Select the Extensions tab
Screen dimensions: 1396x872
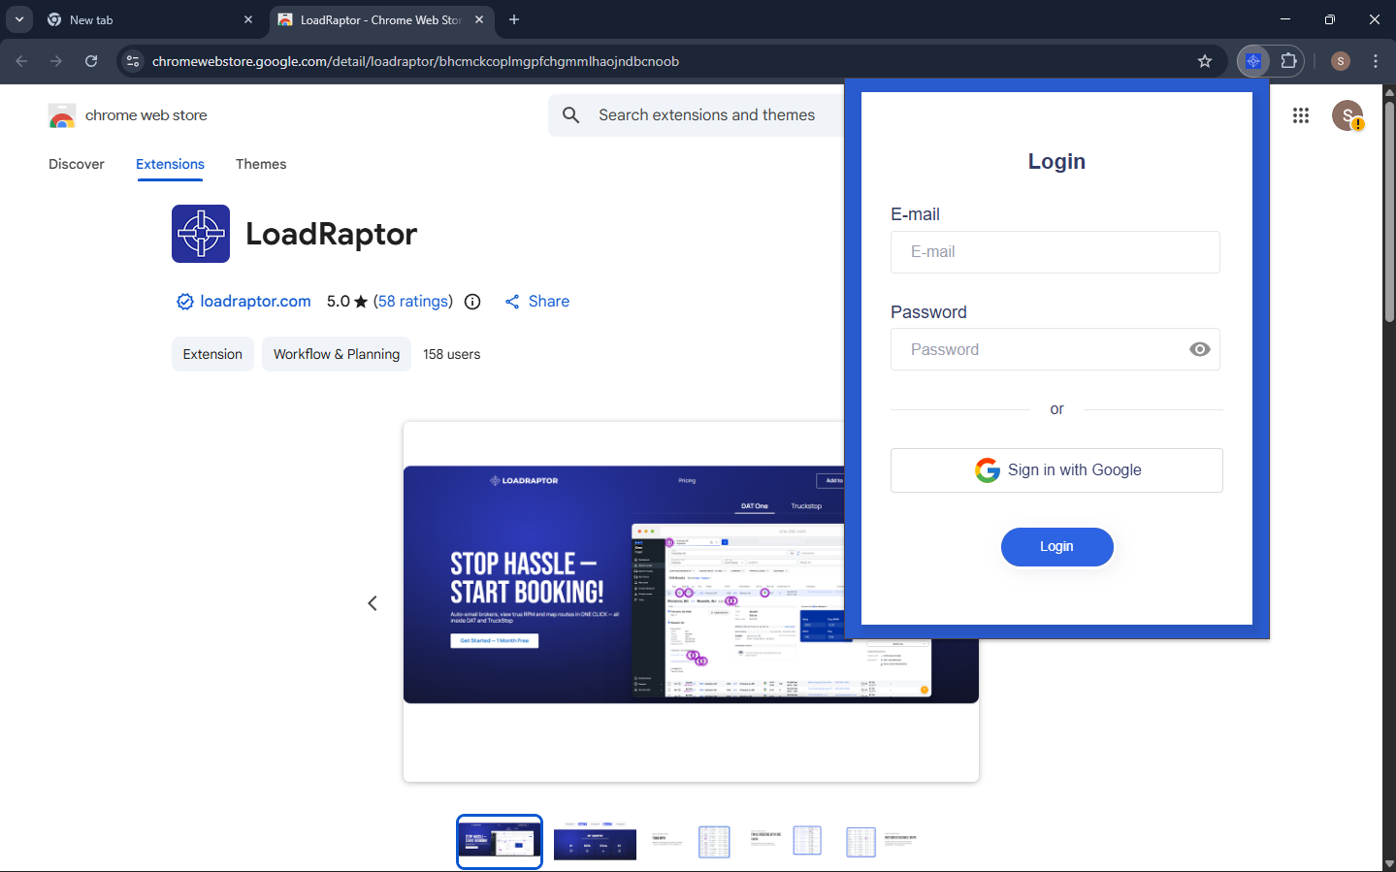pos(170,164)
